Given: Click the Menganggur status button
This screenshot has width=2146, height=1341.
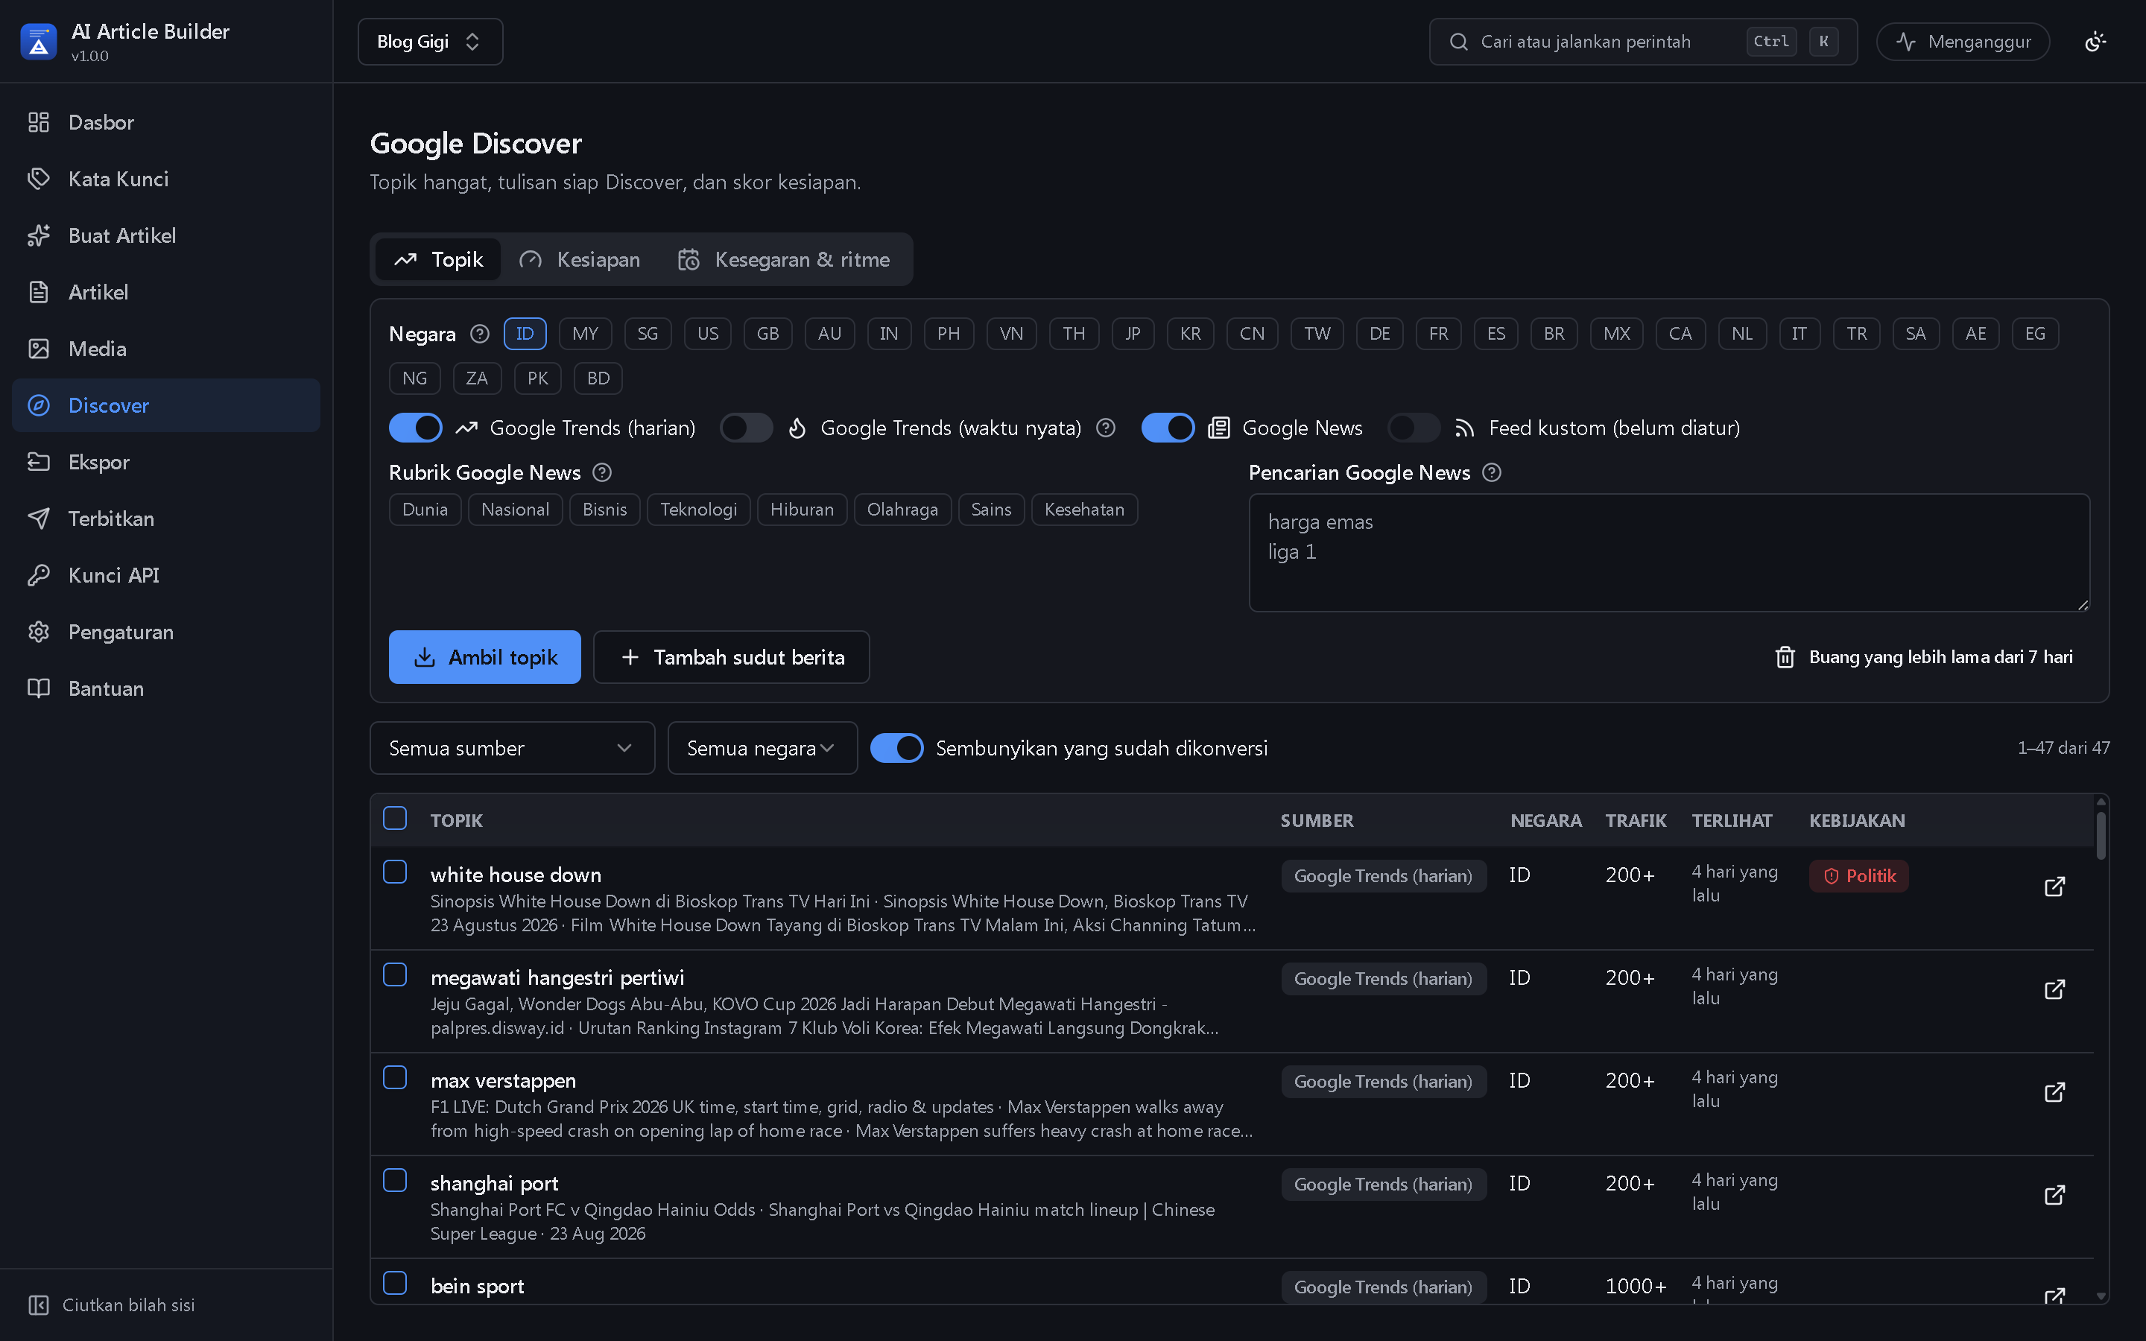Looking at the screenshot, I should (1963, 42).
